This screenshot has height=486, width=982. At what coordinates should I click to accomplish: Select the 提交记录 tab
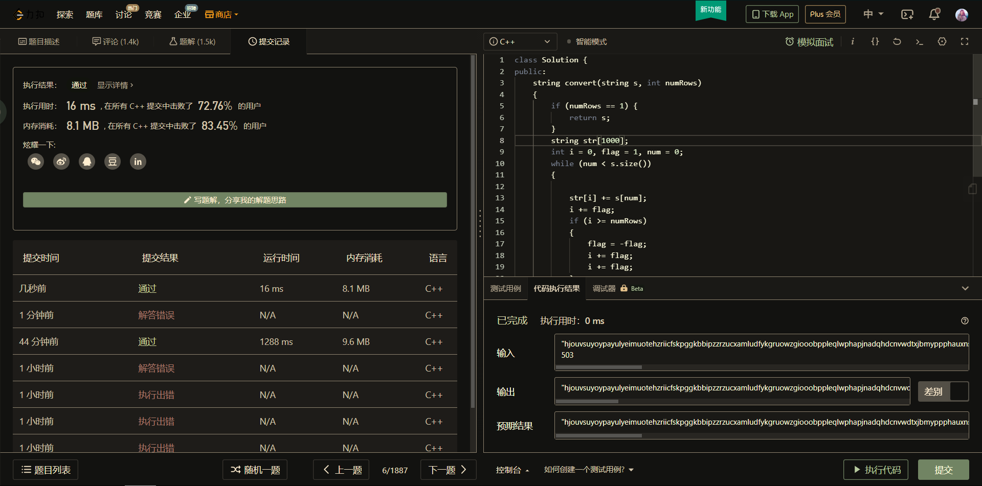point(269,41)
